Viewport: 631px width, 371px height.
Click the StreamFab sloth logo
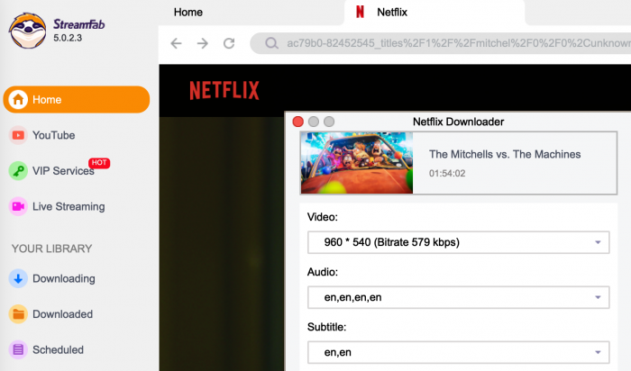[x=28, y=31]
